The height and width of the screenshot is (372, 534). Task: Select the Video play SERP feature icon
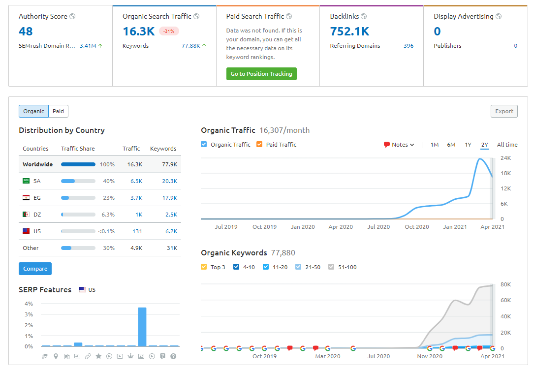pyautogui.click(x=109, y=356)
